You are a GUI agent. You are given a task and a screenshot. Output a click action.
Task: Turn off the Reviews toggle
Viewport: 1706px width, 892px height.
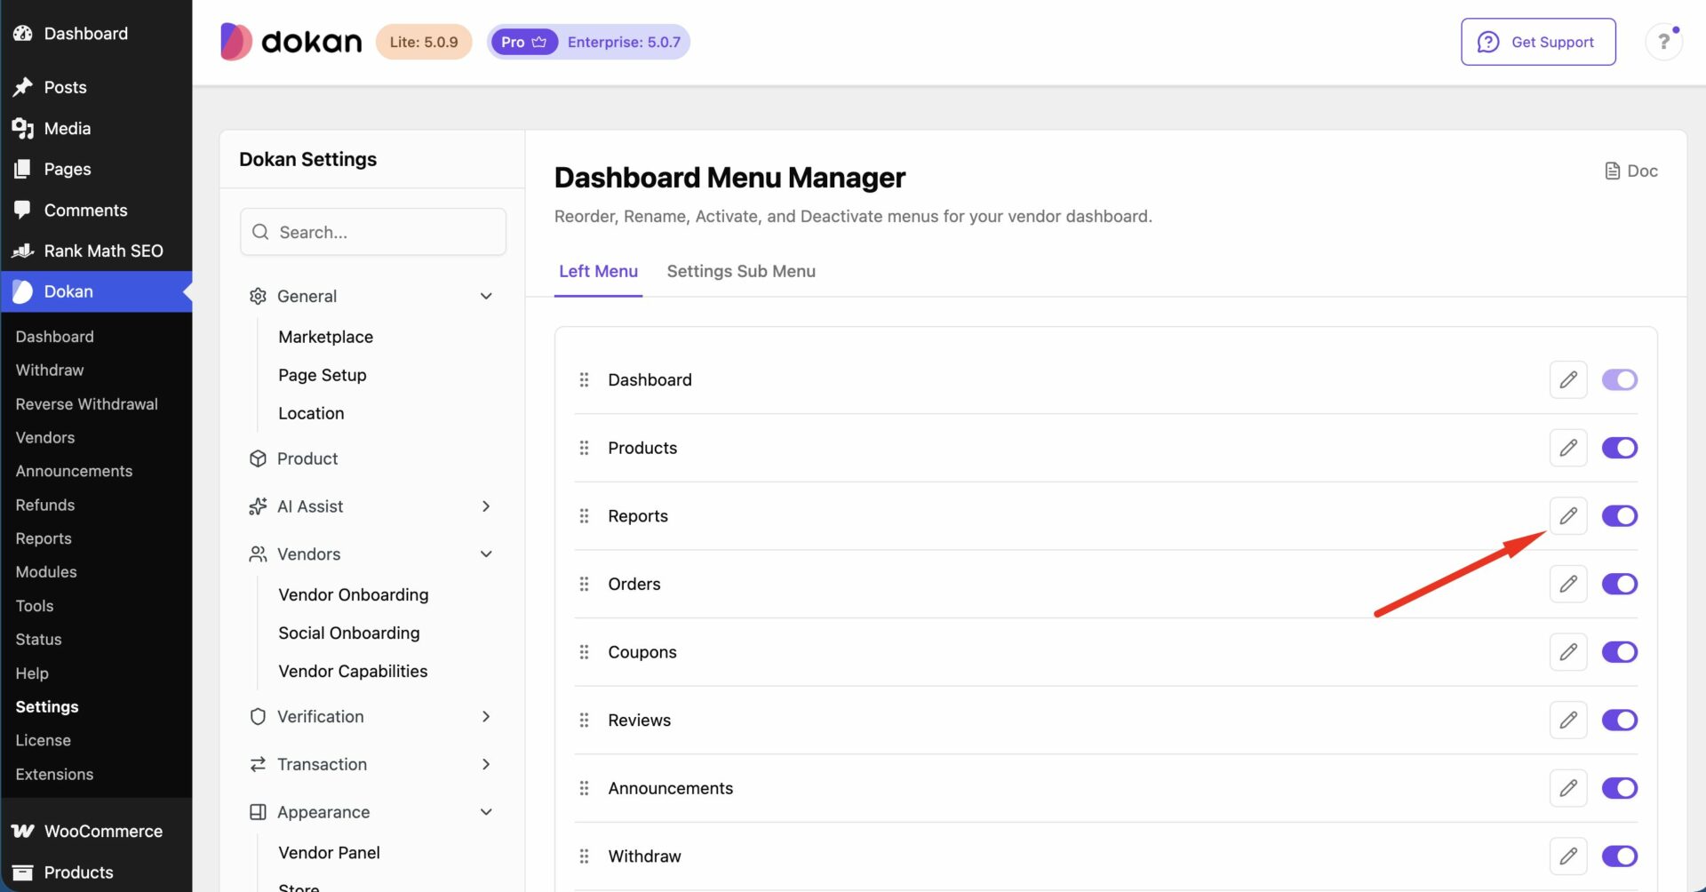click(1619, 721)
